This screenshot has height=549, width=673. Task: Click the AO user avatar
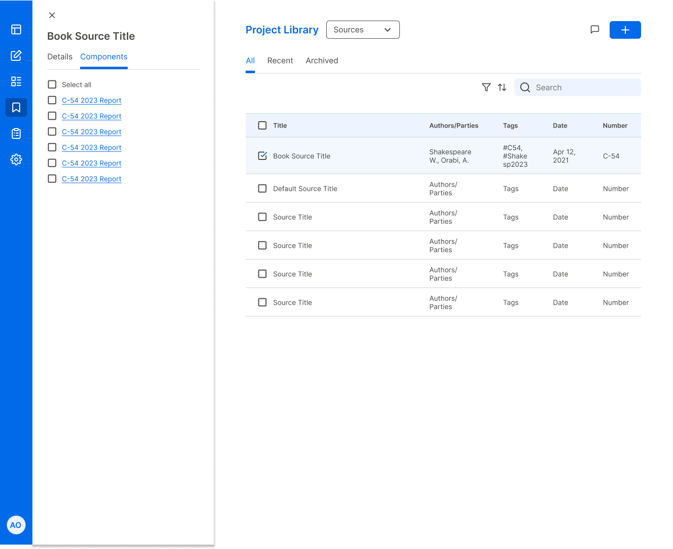coord(16,525)
